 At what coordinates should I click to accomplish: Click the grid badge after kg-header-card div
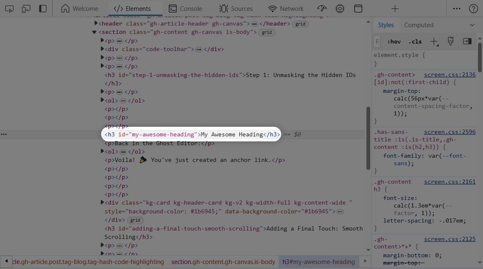click(135, 220)
